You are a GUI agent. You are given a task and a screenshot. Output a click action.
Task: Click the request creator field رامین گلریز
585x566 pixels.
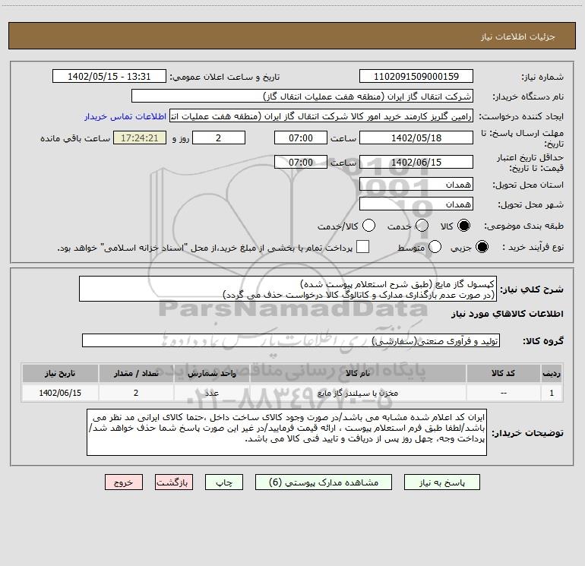tap(321, 116)
